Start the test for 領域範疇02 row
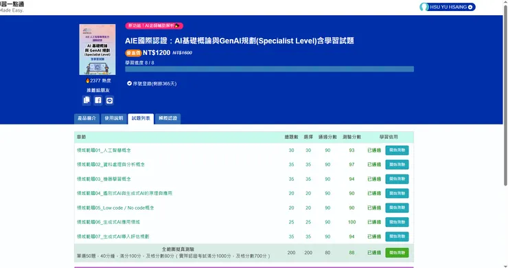This screenshot has height=268, width=508. click(397, 164)
